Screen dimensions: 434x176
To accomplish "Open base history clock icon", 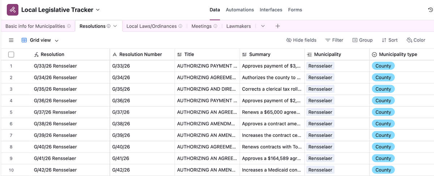I will click(430, 10).
